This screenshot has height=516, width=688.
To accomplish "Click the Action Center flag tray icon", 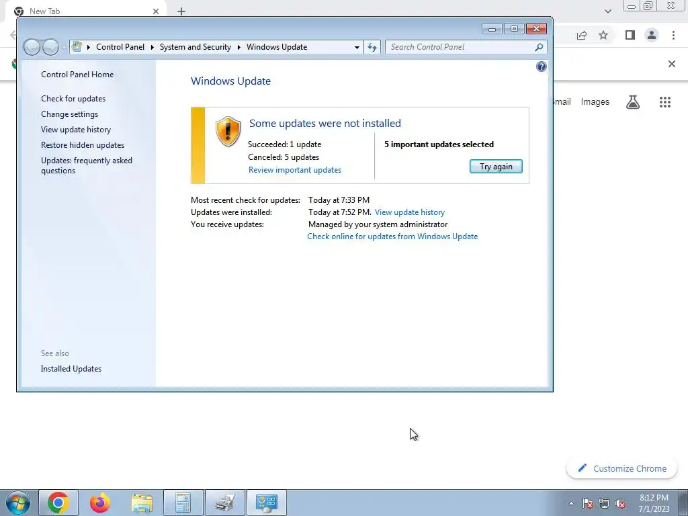I will tap(588, 503).
